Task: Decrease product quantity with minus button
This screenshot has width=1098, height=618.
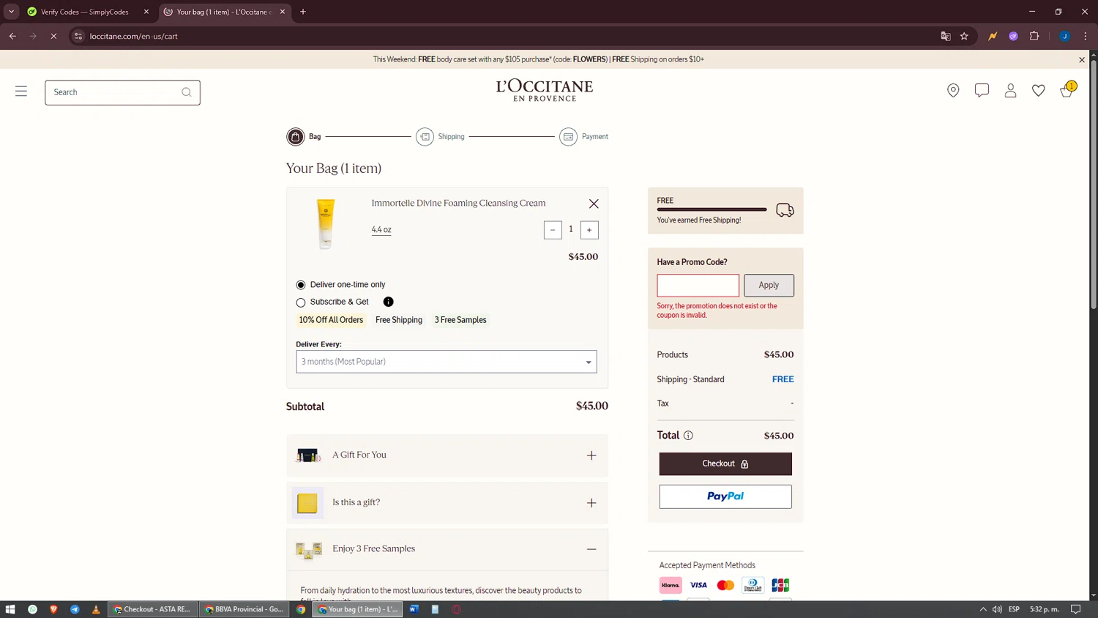Action: (553, 230)
